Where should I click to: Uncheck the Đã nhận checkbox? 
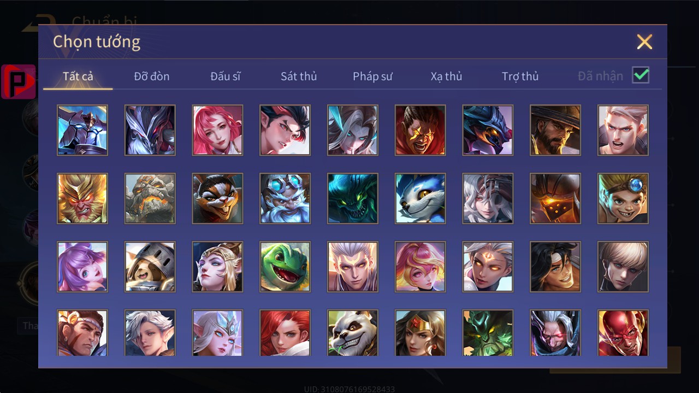641,75
